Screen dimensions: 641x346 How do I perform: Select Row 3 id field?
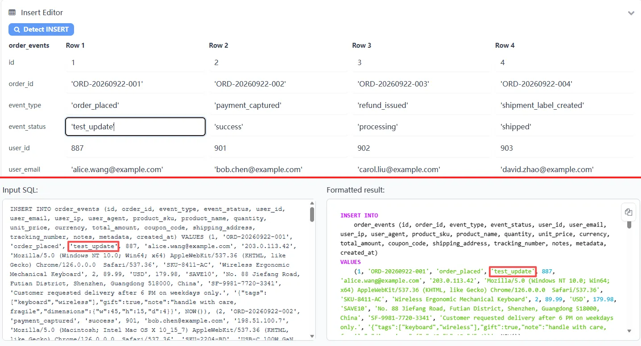[x=422, y=62]
